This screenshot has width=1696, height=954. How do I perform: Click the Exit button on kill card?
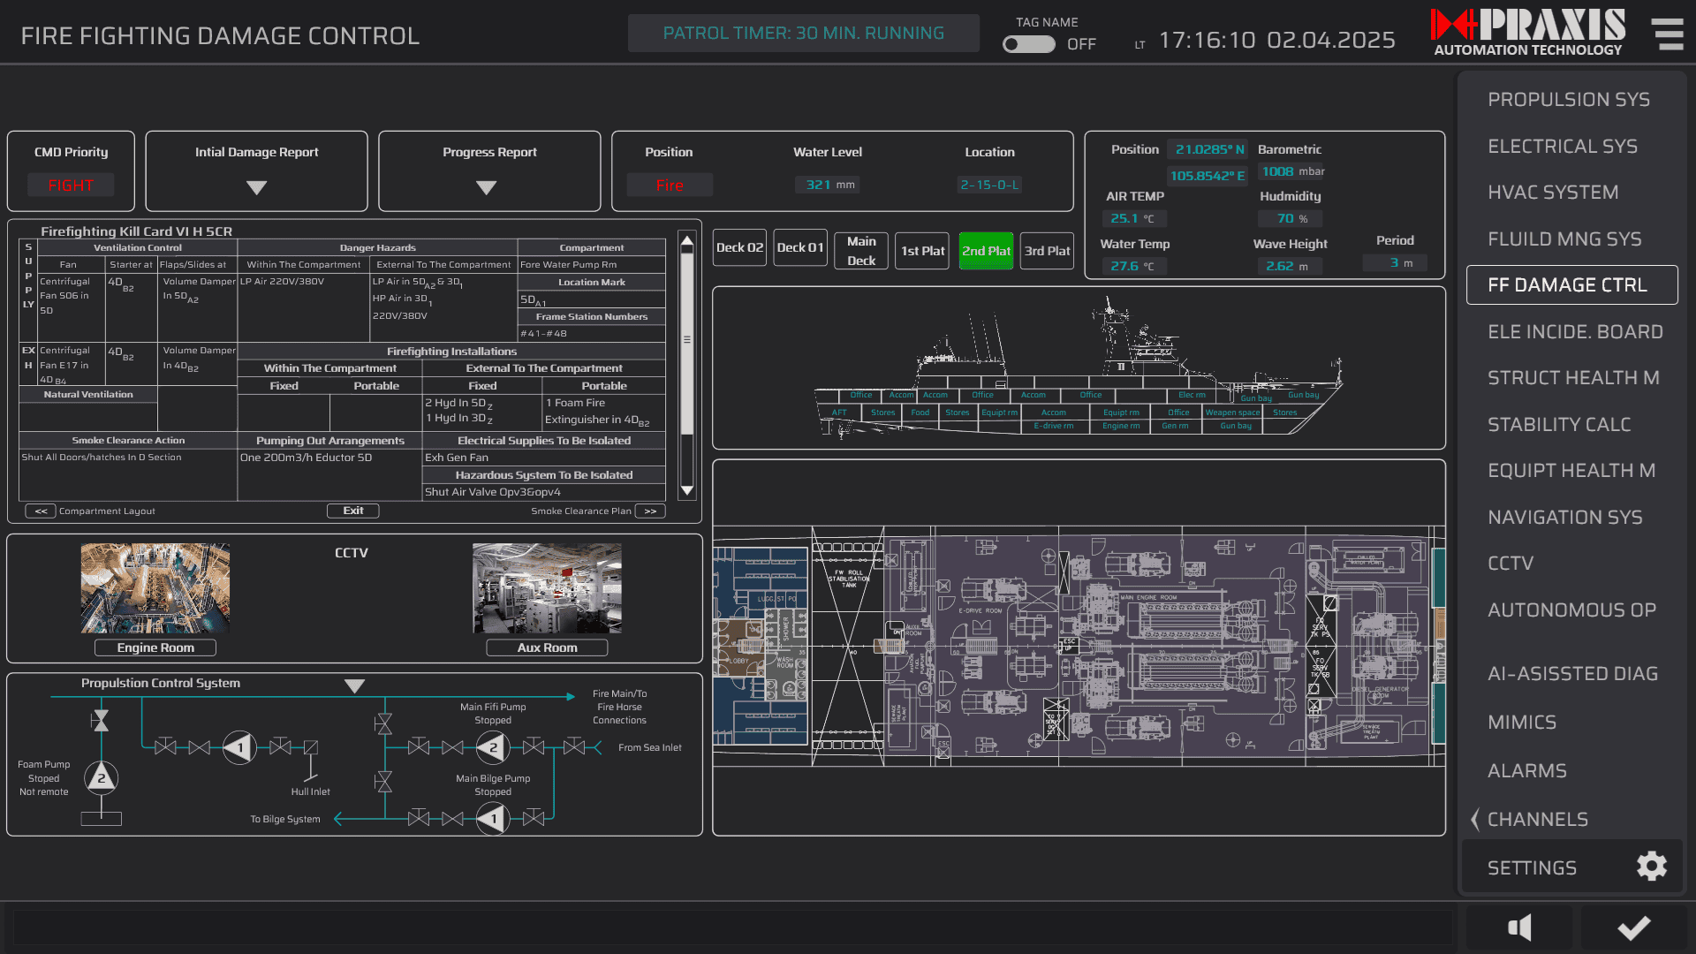pyautogui.click(x=353, y=511)
